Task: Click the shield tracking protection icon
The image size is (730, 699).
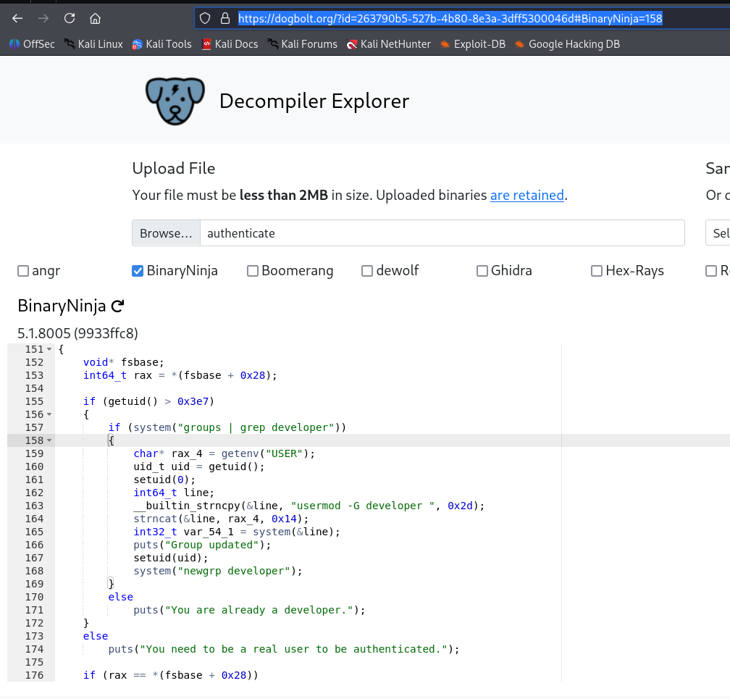Action: click(205, 18)
